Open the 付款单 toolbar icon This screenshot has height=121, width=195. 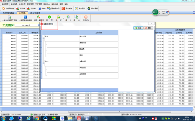18,8
